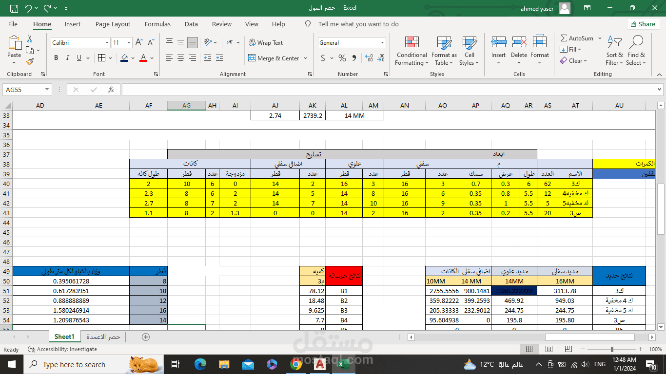
Task: Click the Accounting Number Format dollar icon
Action: click(323, 58)
